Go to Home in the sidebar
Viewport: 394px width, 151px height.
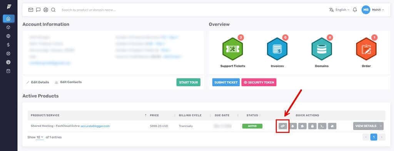click(x=8, y=18)
